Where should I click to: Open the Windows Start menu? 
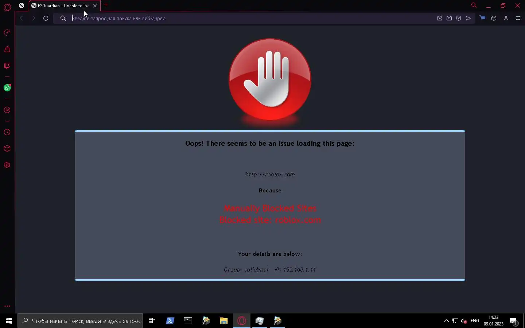(9, 321)
